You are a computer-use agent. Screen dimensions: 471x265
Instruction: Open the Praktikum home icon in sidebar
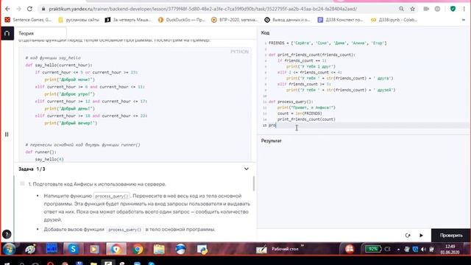click(7, 33)
